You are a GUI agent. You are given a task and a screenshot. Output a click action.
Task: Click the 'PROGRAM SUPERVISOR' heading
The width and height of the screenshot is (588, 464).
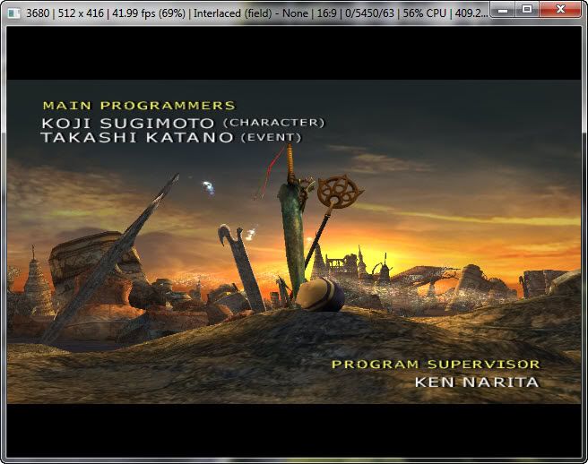(437, 364)
